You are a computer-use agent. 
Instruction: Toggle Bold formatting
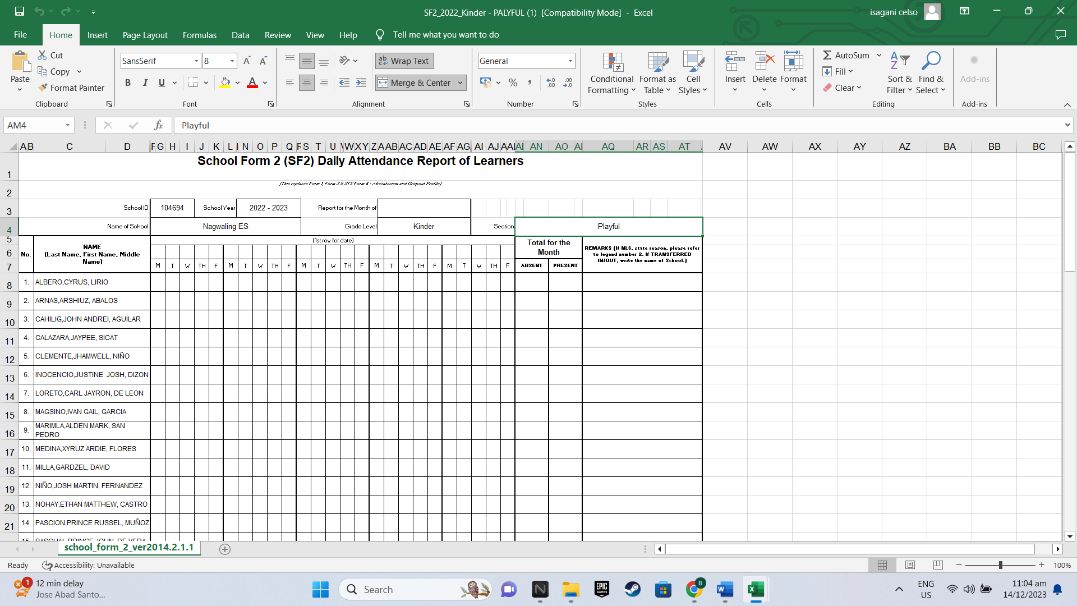tap(128, 82)
